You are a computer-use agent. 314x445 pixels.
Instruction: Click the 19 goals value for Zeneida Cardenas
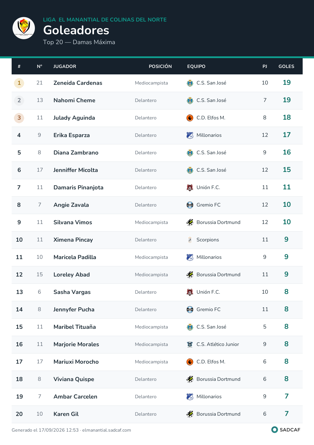click(x=287, y=82)
